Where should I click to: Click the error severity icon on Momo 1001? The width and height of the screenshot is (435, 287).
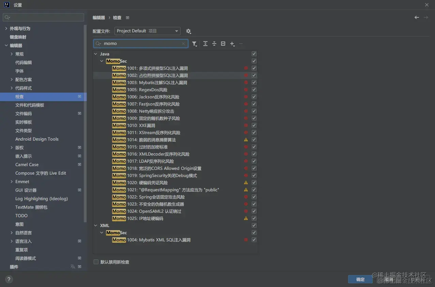(246, 68)
